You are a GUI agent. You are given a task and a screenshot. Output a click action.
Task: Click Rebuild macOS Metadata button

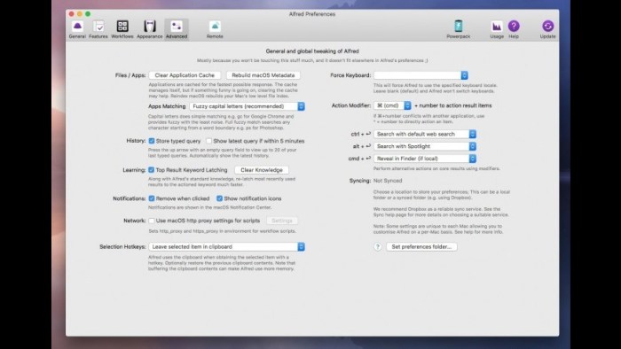pos(263,75)
